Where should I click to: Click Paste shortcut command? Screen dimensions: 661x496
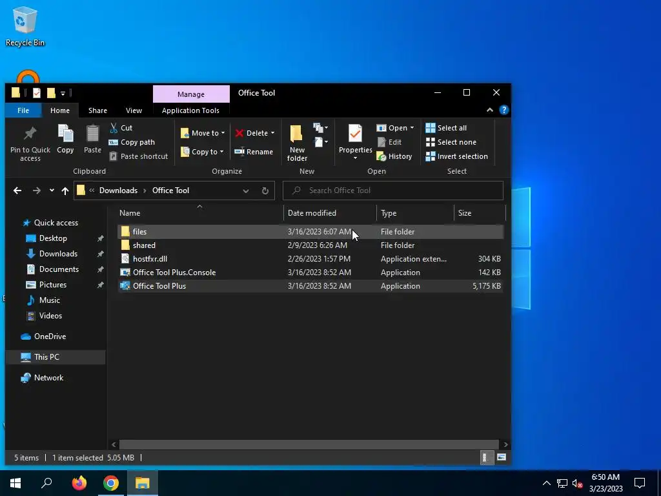coord(139,156)
